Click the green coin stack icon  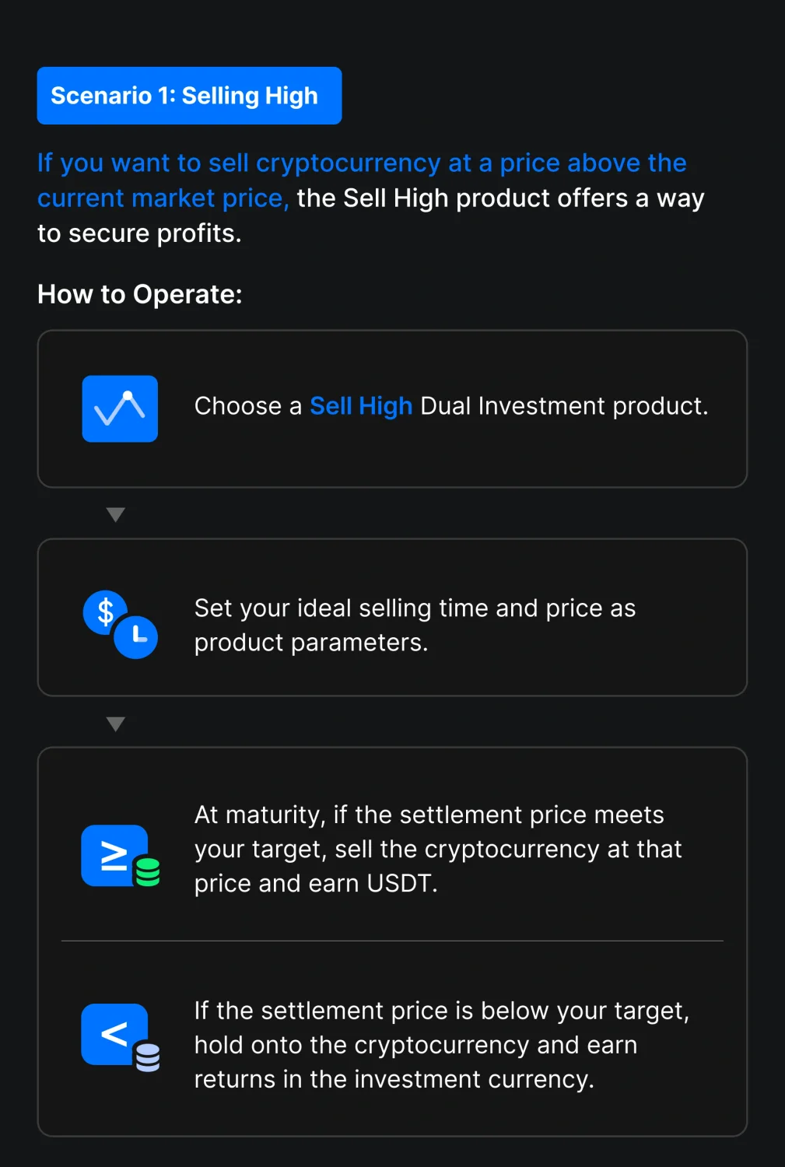coord(147,871)
